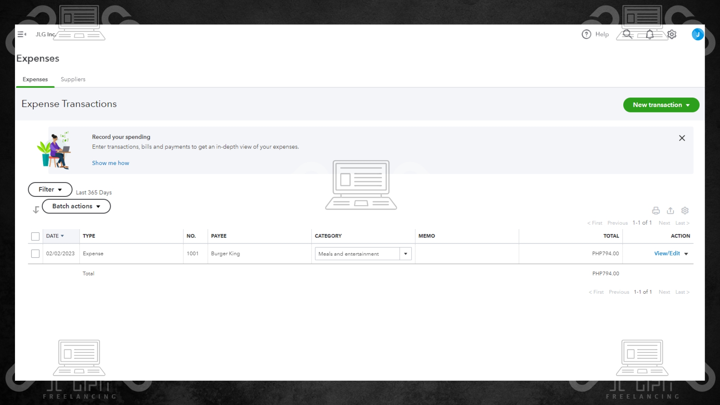Open table column settings gear icon
The height and width of the screenshot is (405, 720).
(x=685, y=210)
